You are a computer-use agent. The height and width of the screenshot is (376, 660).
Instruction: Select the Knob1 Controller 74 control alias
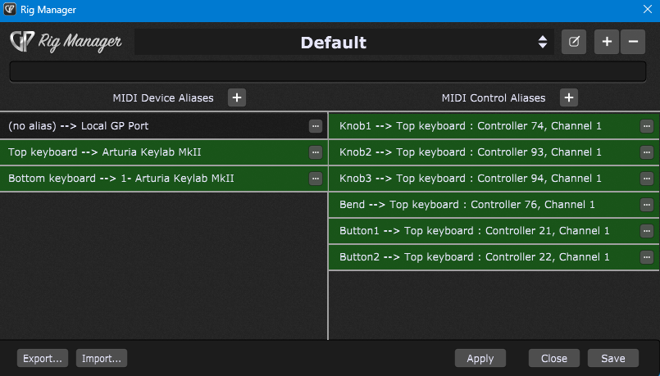494,126
